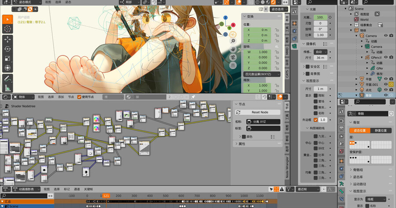Open the armature Object Data properties tab
Image resolution: width=396 pixels, height=208 pixels.
(x=341, y=184)
